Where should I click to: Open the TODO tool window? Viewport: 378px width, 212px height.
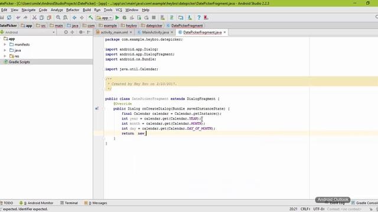[x=6, y=203]
